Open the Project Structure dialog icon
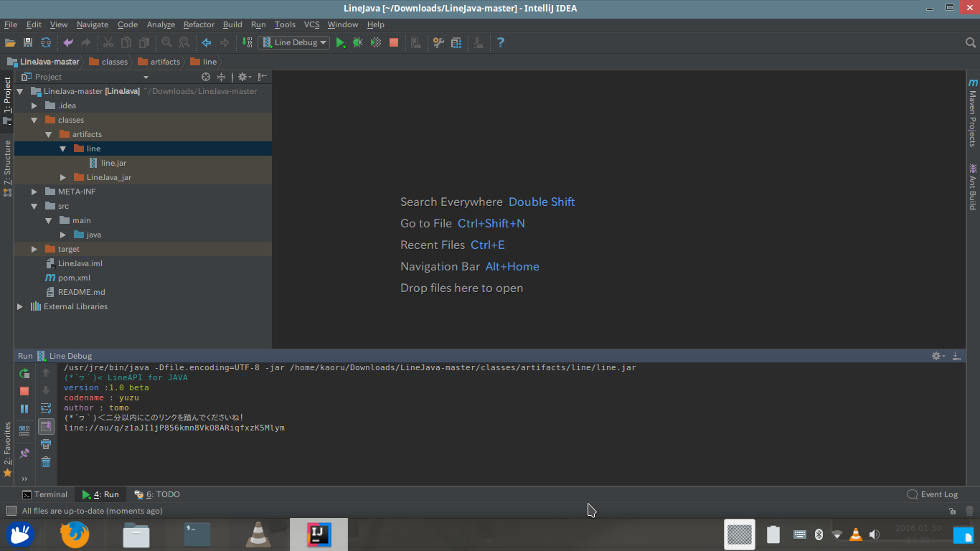 coord(456,43)
